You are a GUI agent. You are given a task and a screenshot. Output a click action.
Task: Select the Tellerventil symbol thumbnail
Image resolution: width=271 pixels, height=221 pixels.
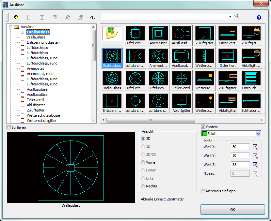click(182, 78)
